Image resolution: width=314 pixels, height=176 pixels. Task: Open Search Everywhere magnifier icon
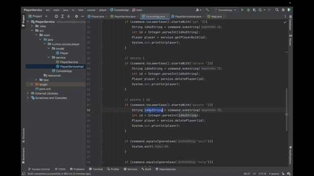tap(277, 10)
